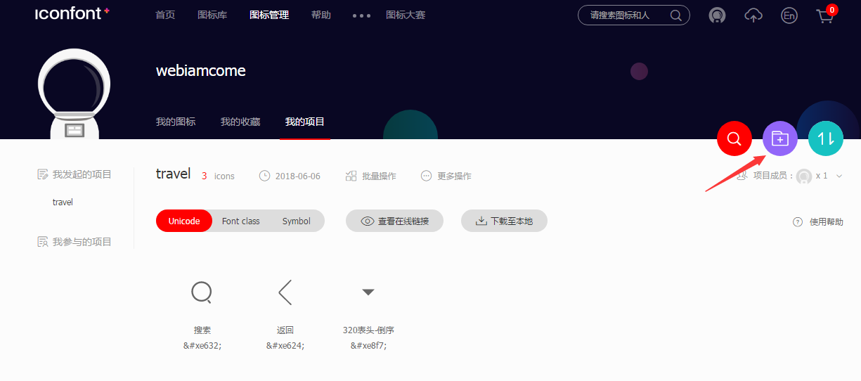Click the astronaut profile avatar

tap(74, 93)
